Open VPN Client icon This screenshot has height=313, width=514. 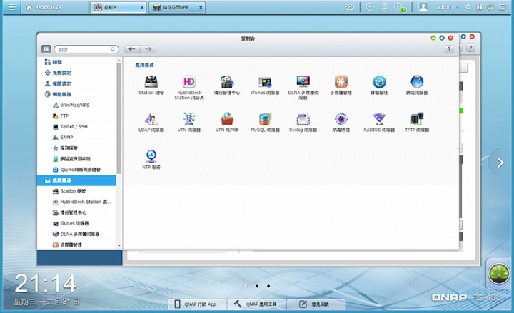[227, 119]
